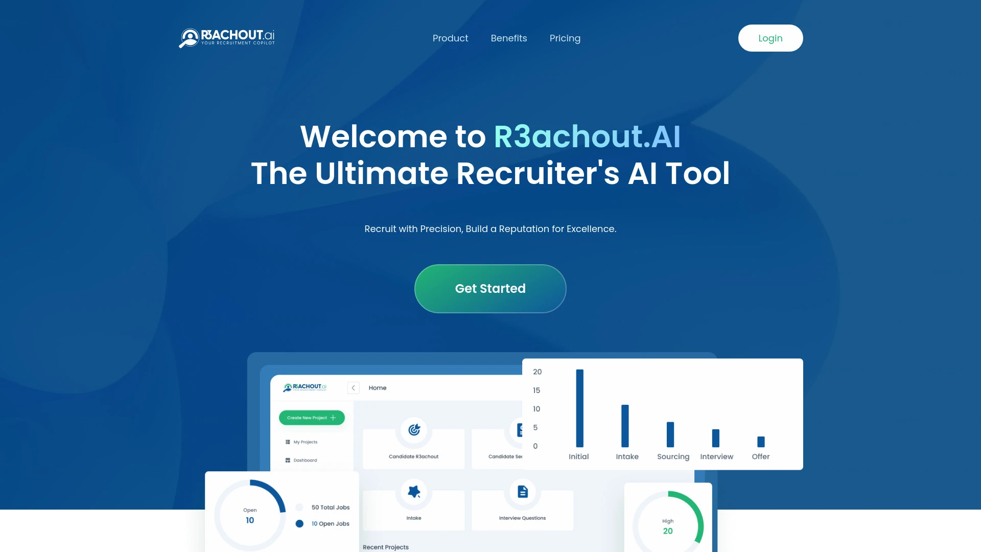This screenshot has height=552, width=981.
Task: Expand the My Projects tree item
Action: (x=305, y=442)
